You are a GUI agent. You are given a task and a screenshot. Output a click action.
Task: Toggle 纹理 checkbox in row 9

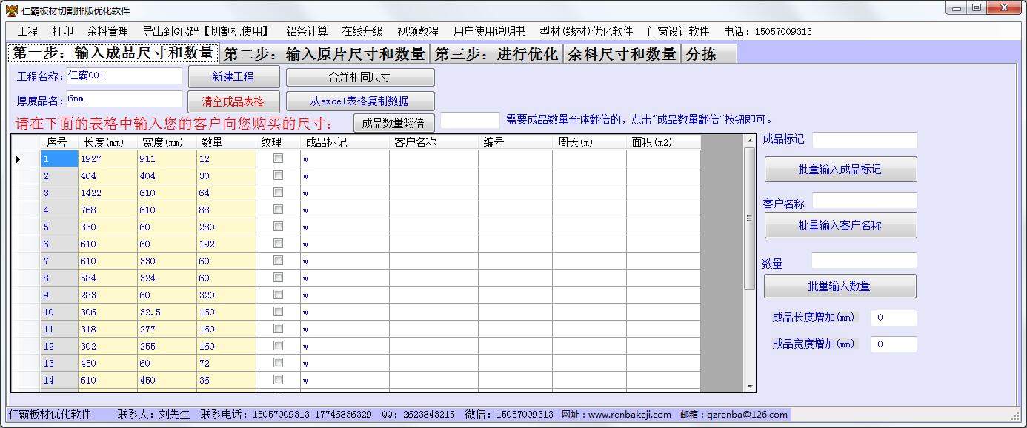pos(278,295)
